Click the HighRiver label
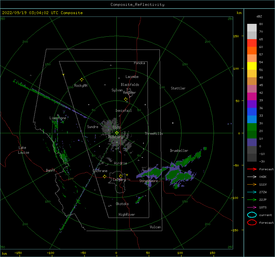This screenshot has width=275, height=257. point(127,215)
